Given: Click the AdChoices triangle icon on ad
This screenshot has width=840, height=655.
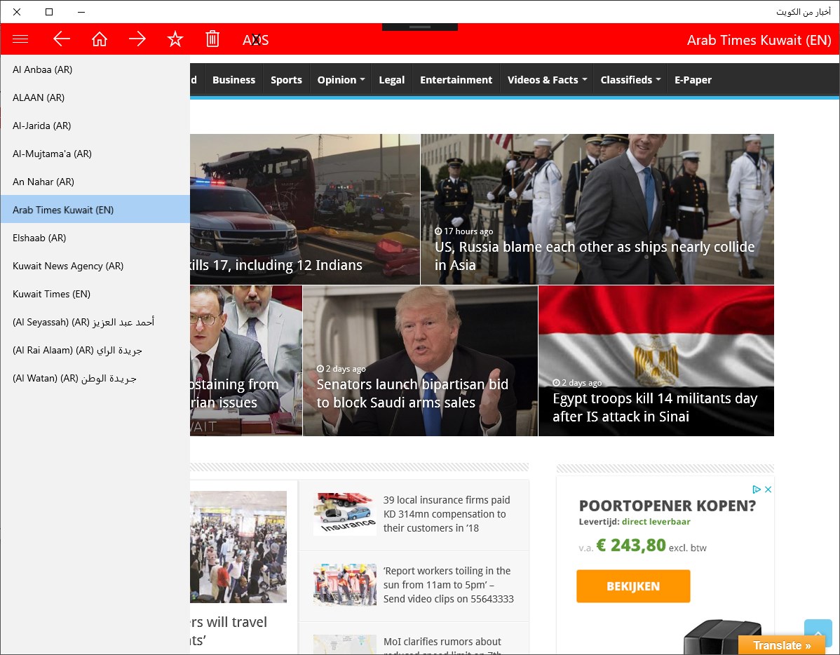Looking at the screenshot, I should [757, 489].
